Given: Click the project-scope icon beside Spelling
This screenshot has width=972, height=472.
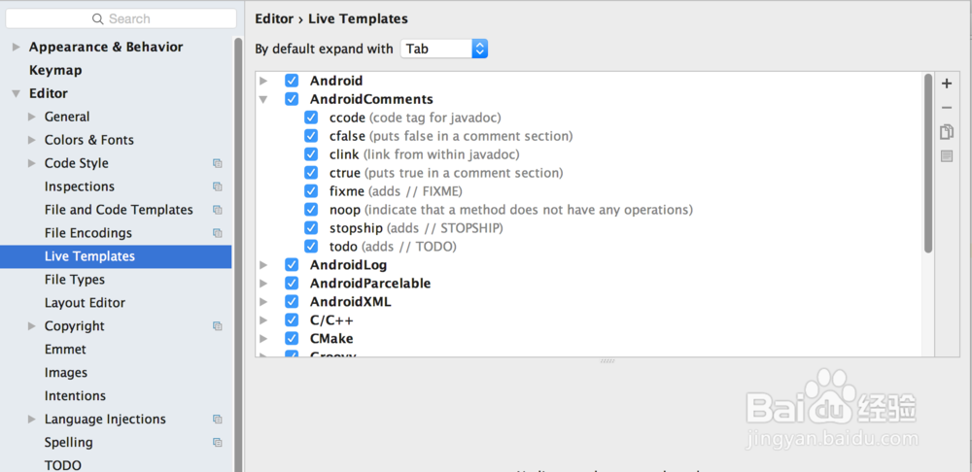Looking at the screenshot, I should coord(218,443).
